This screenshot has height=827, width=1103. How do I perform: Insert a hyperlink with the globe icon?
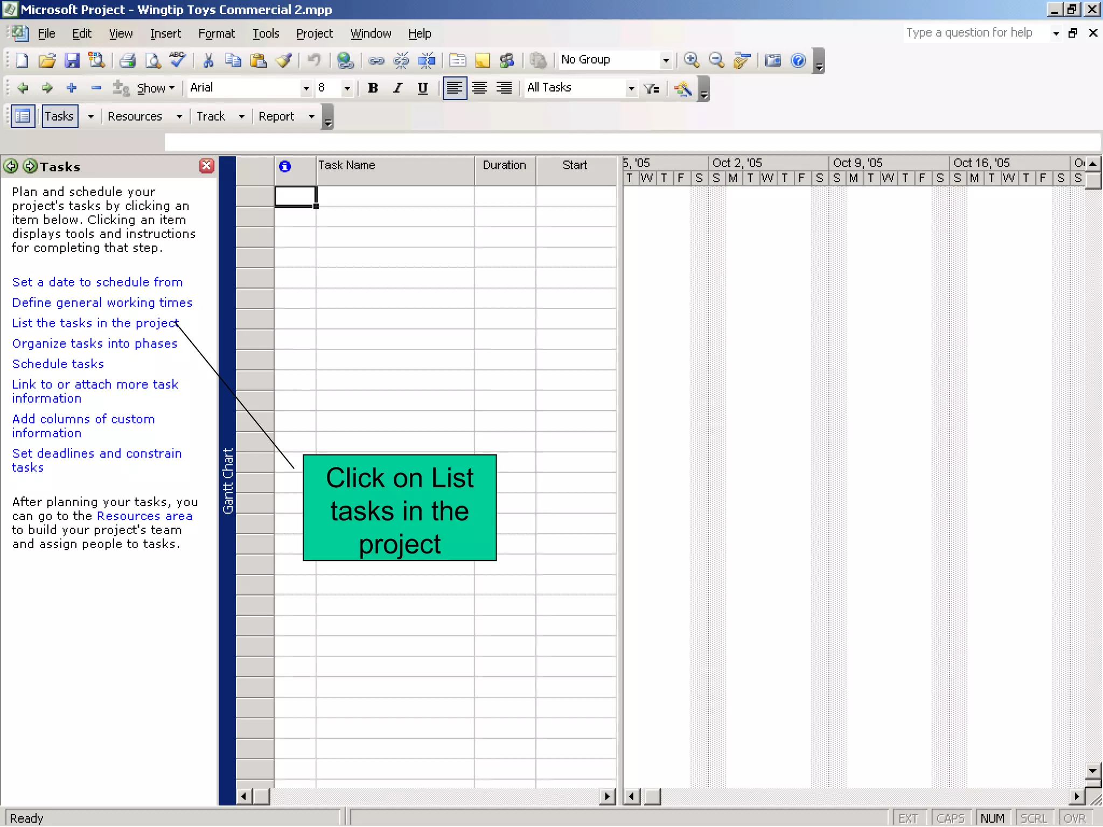coord(345,60)
